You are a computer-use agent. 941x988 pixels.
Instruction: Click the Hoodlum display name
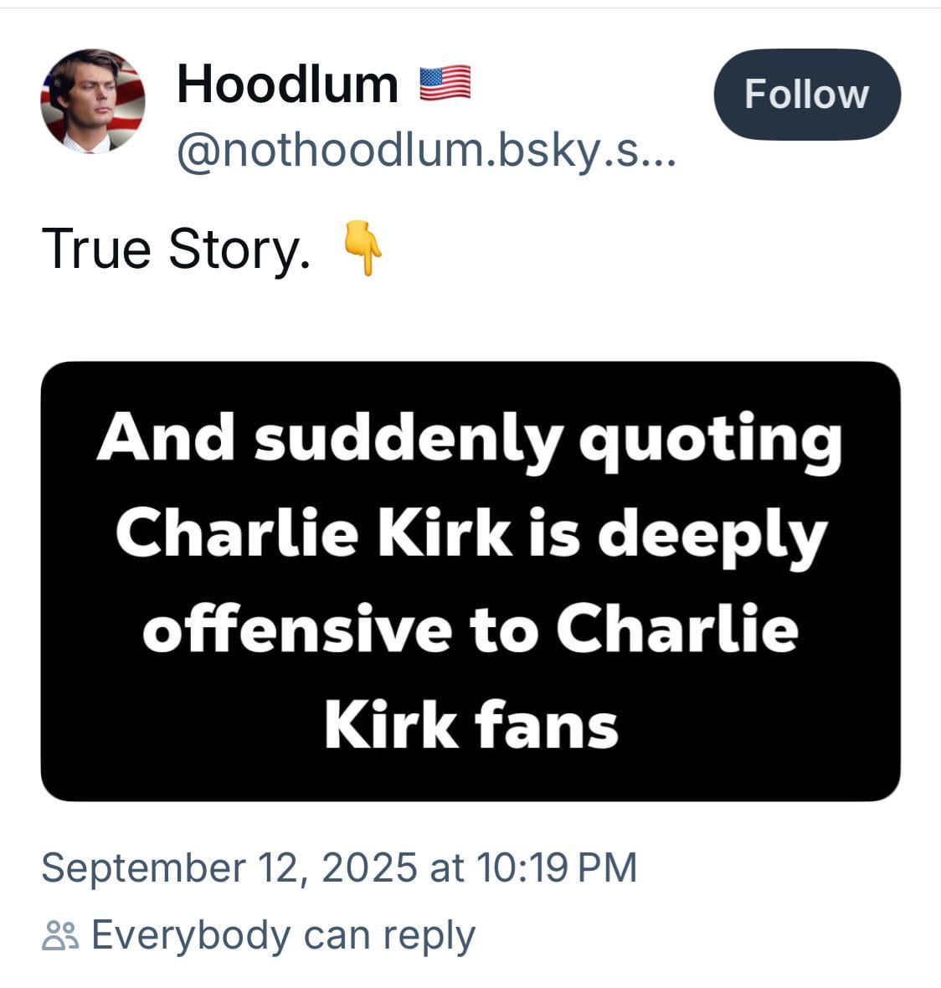click(288, 84)
